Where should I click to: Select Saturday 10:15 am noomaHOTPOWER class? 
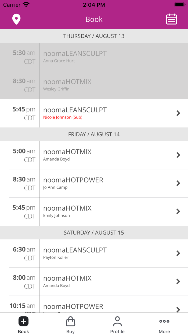tap(73, 306)
